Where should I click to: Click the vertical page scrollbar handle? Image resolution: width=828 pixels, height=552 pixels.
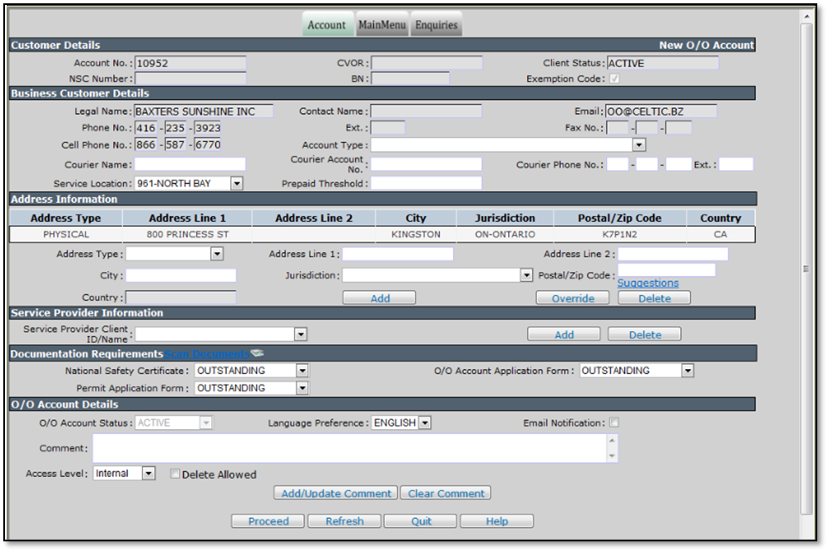click(806, 269)
